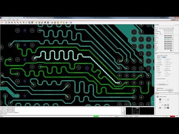Select the hollow circle pattern in Options

point(163,108)
